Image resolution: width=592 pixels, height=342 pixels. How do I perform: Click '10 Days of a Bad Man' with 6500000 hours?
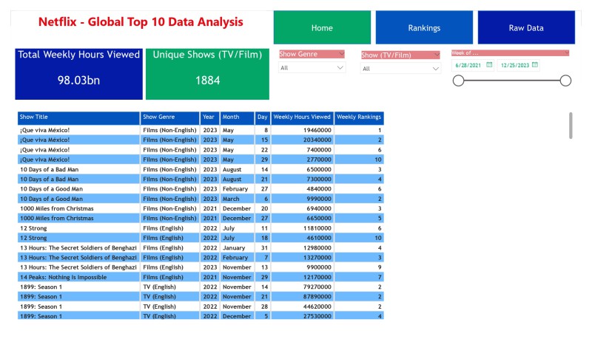tap(50, 169)
